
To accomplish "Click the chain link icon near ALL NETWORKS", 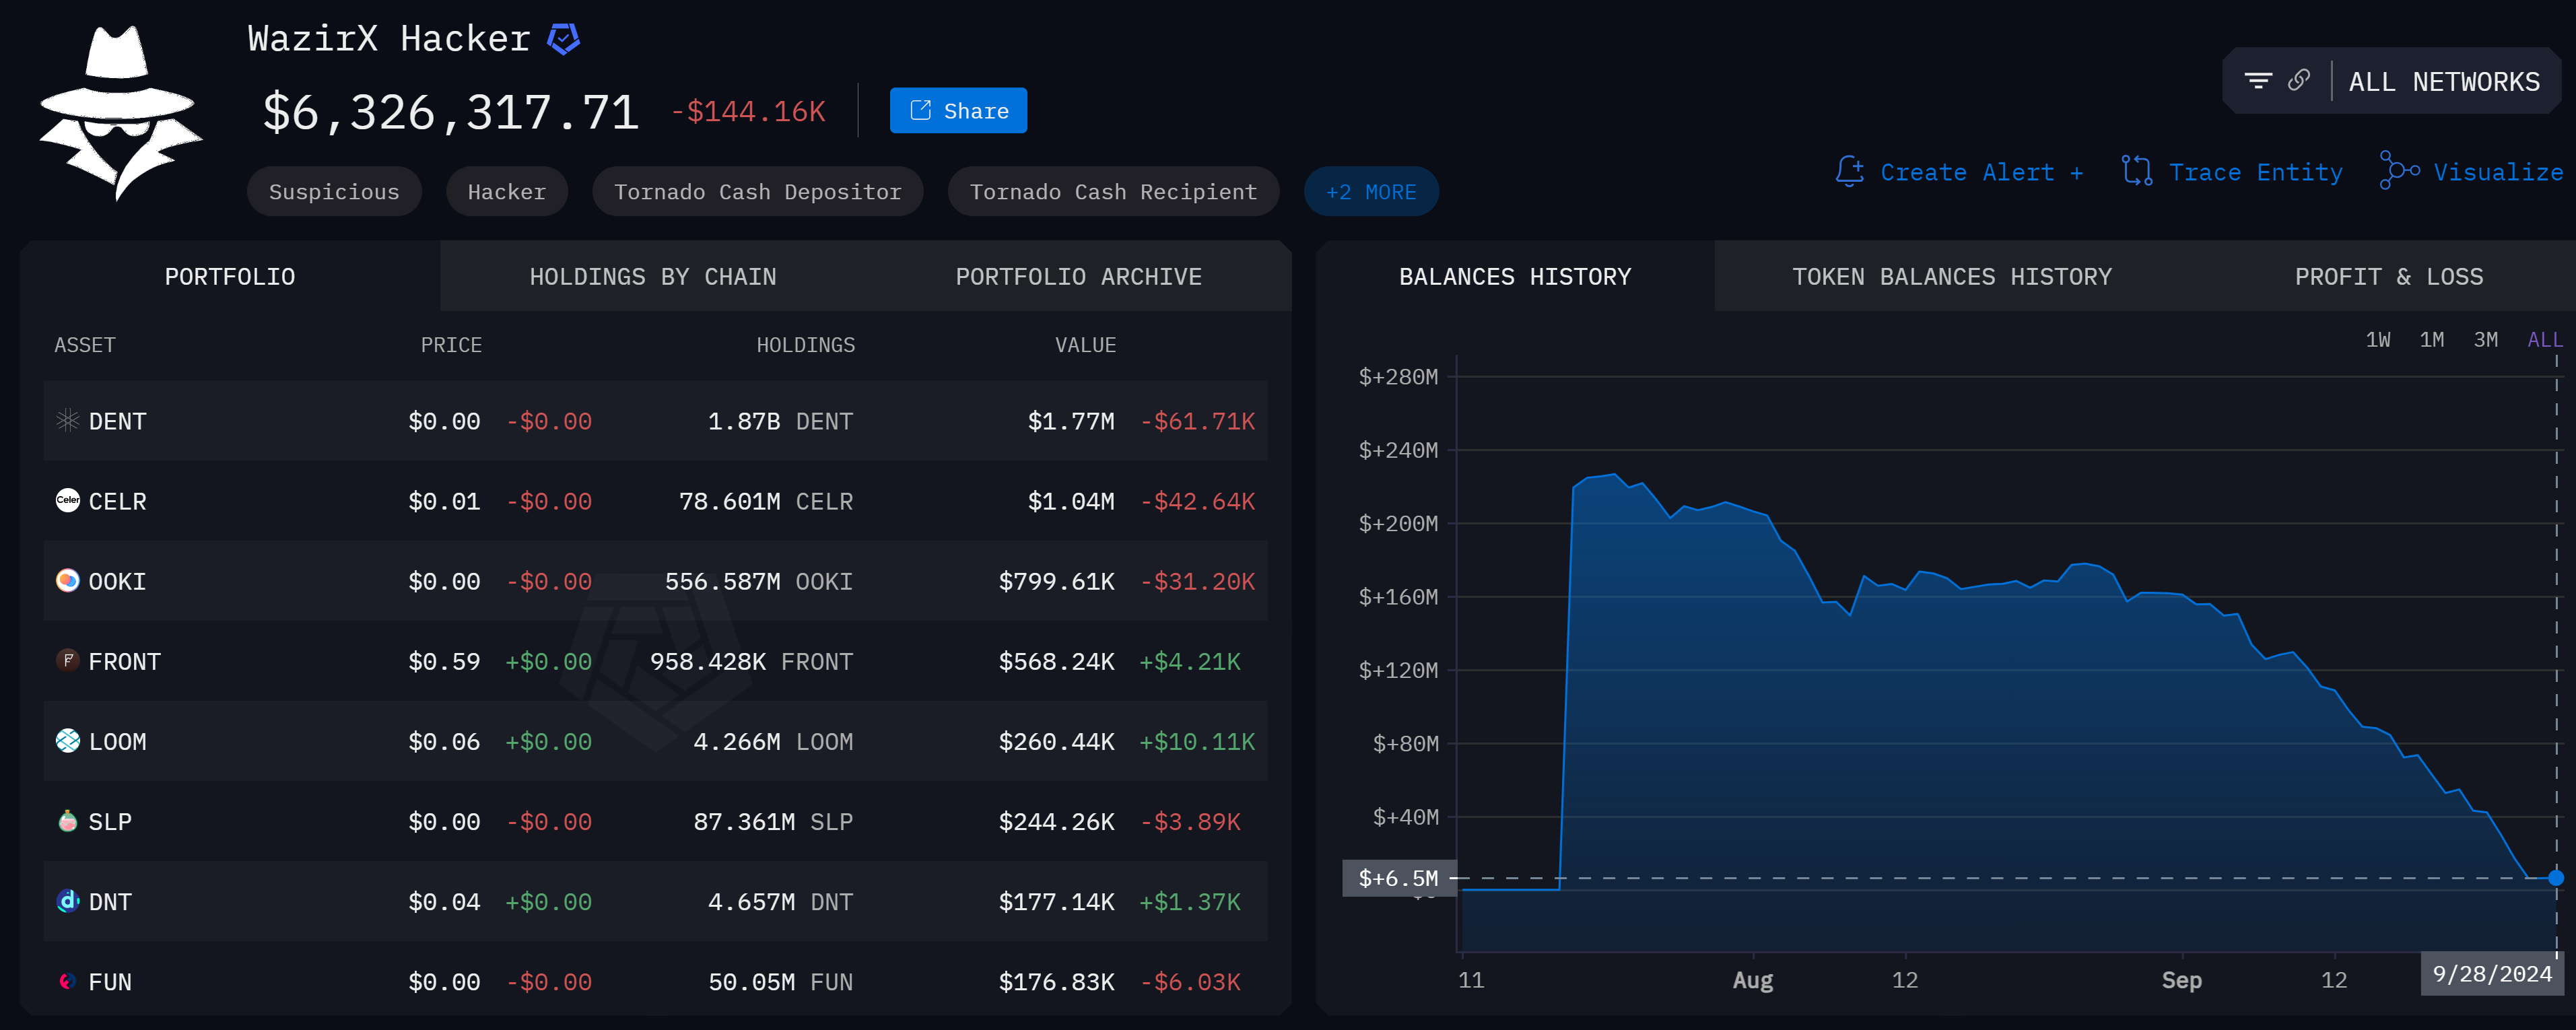I will [x=2298, y=81].
